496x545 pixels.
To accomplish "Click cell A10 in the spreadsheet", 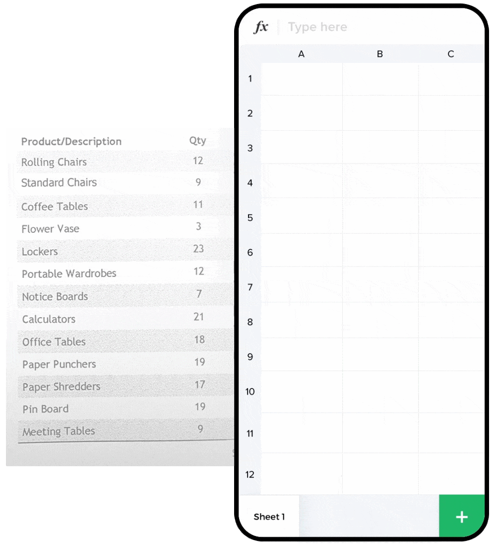I will 302,391.
